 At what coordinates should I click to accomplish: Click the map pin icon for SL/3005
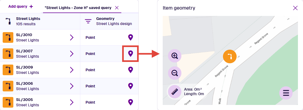point(130,102)
